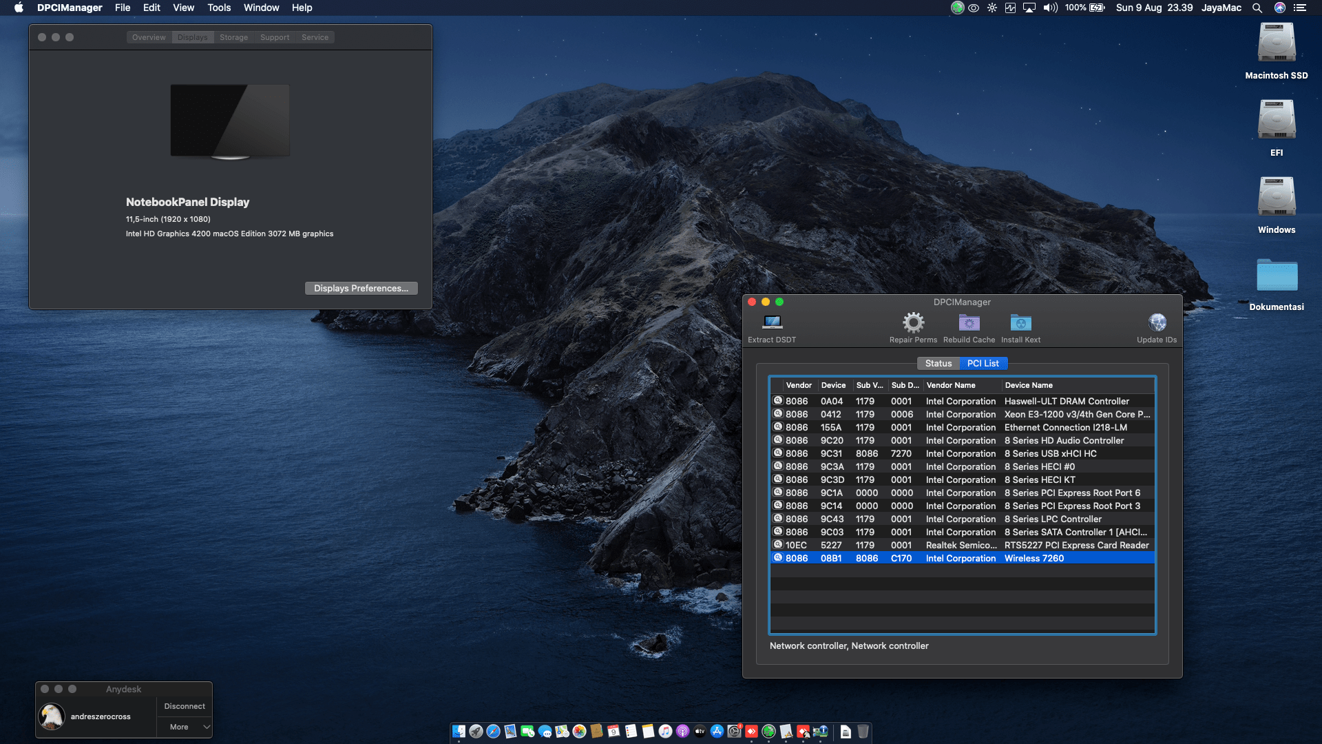1322x744 pixels.
Task: Open the Macintosh SSD drive icon
Action: [x=1276, y=43]
